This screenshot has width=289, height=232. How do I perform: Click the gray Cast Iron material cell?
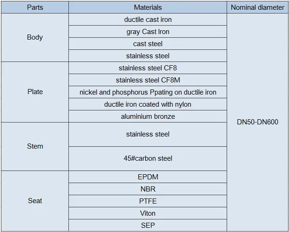[148, 32]
